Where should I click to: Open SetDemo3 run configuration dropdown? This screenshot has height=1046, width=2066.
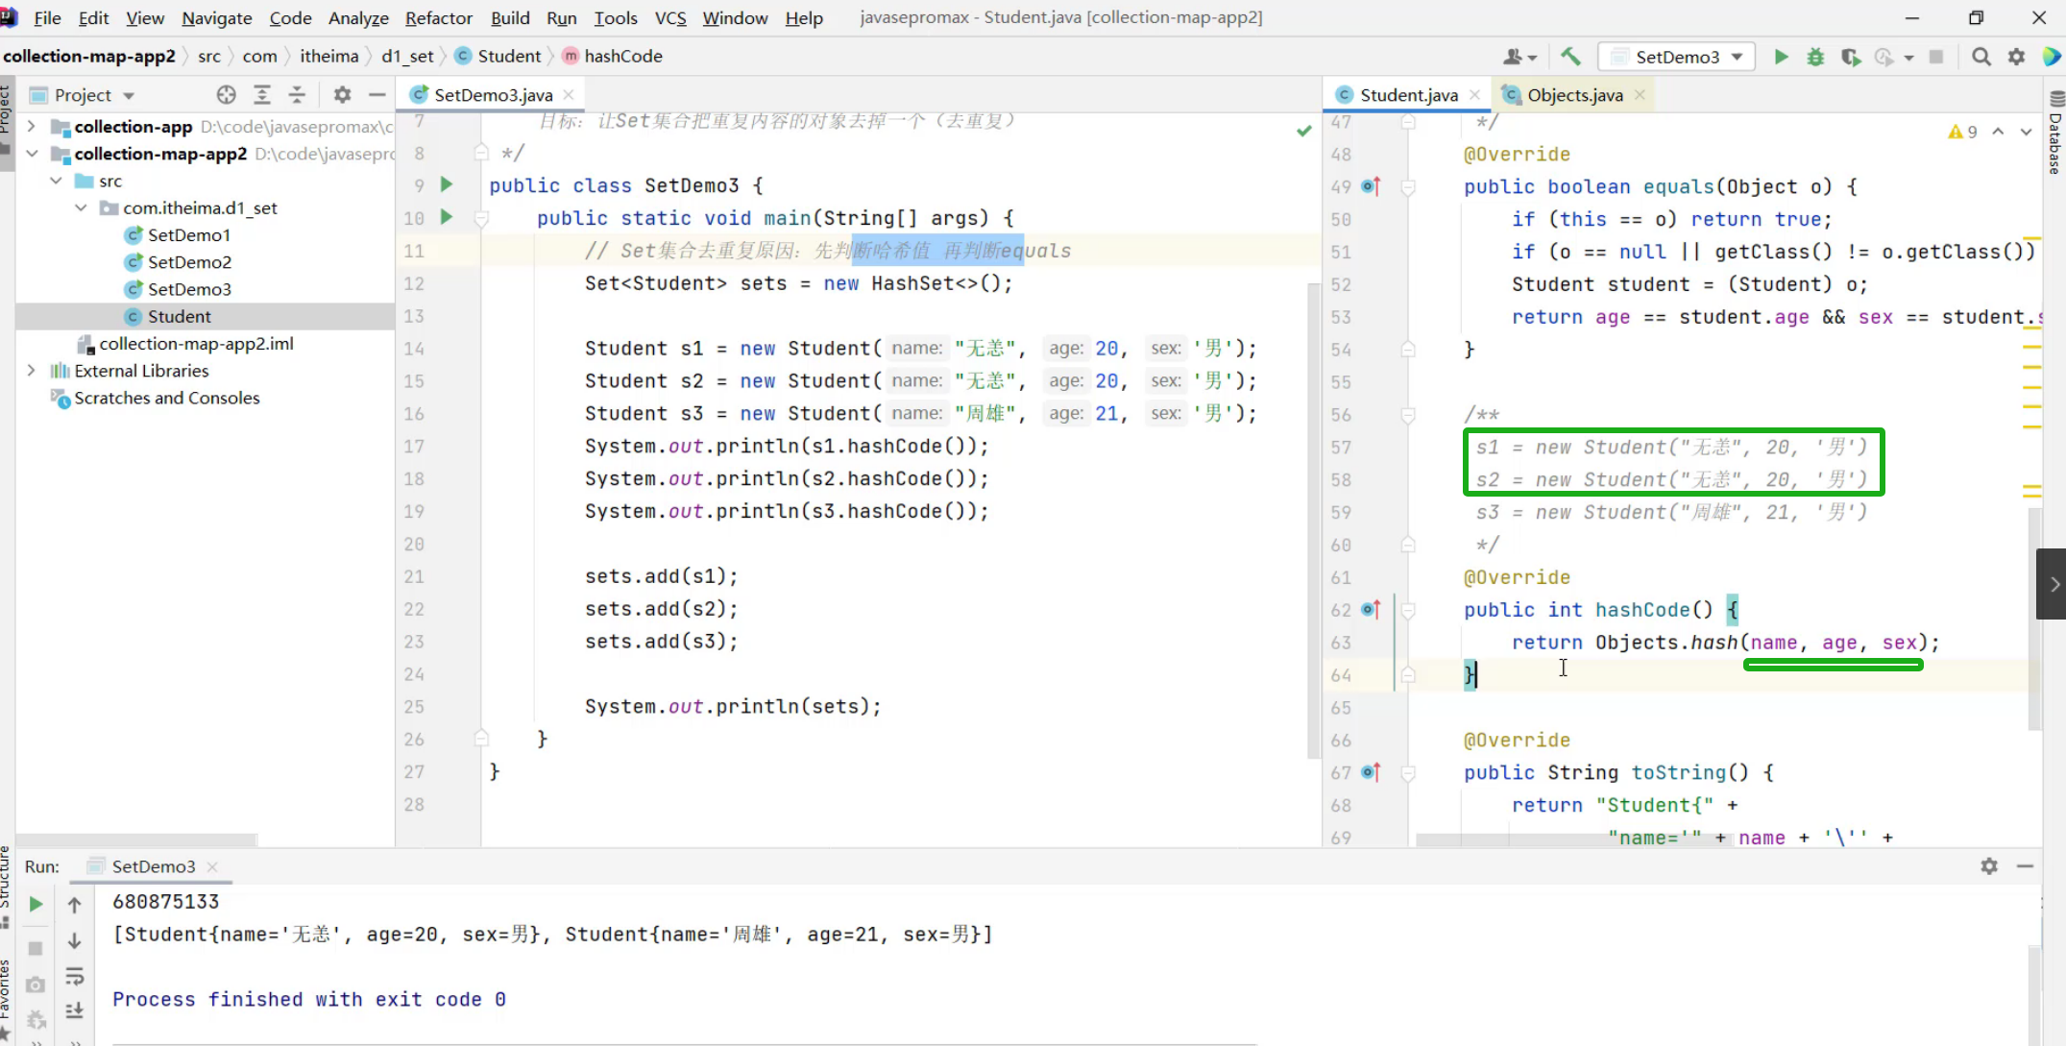(1677, 57)
